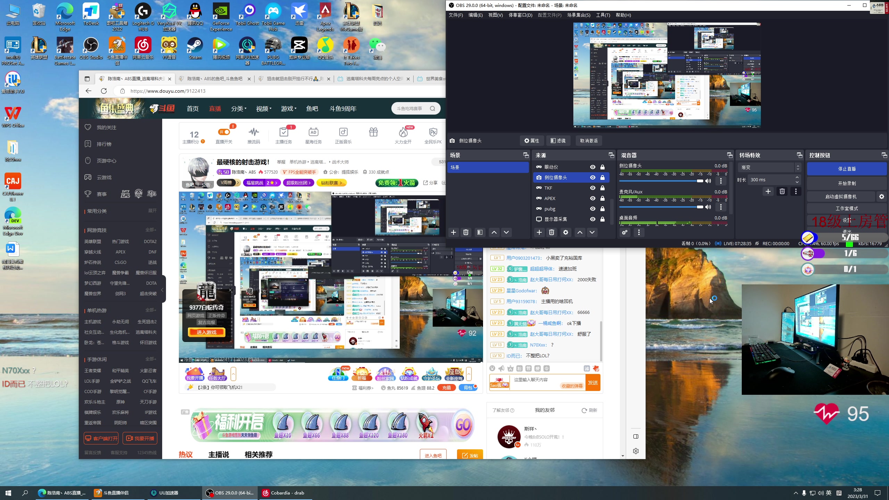The height and width of the screenshot is (500, 889).
Task: Click the 停止直播 button
Action: [x=847, y=169]
